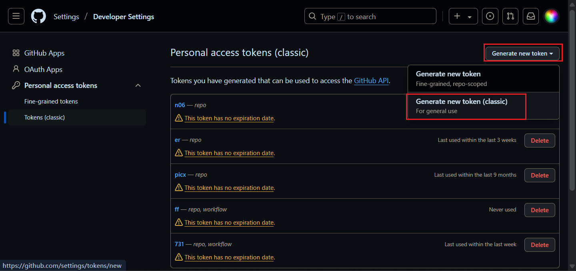Click the OAuth Apps person icon
The height and width of the screenshot is (271, 576).
tap(16, 69)
